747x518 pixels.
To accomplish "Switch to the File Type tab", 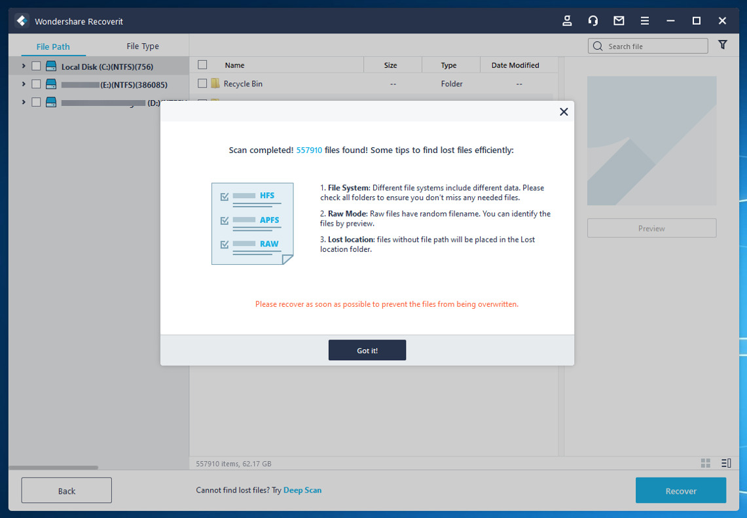I will click(143, 46).
